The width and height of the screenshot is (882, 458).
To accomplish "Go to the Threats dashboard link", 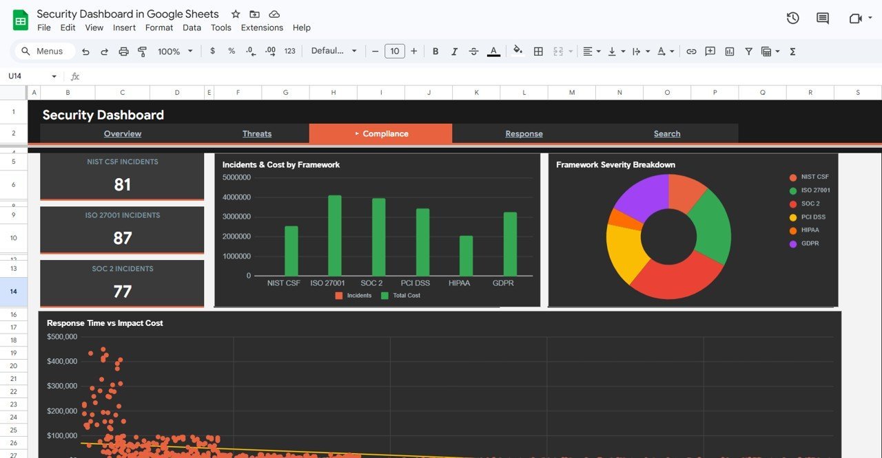I will tap(257, 134).
